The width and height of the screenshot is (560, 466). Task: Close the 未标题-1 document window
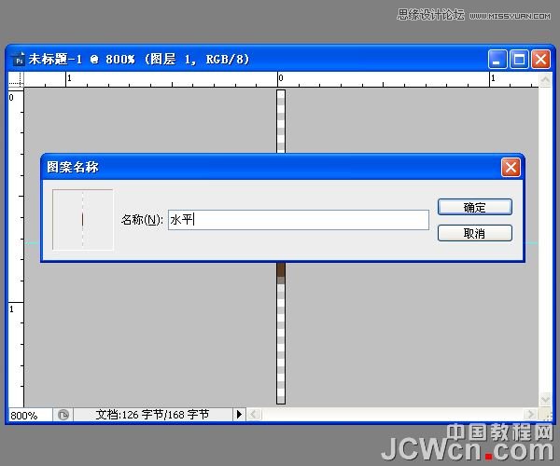click(540, 60)
